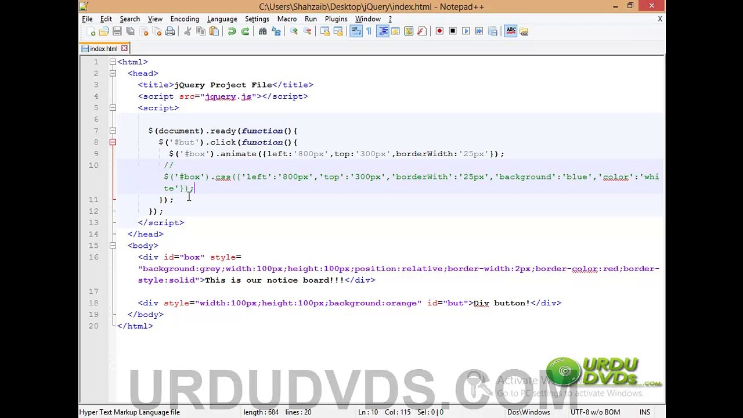743x418 pixels.
Task: Open the View menu
Action: 155,19
